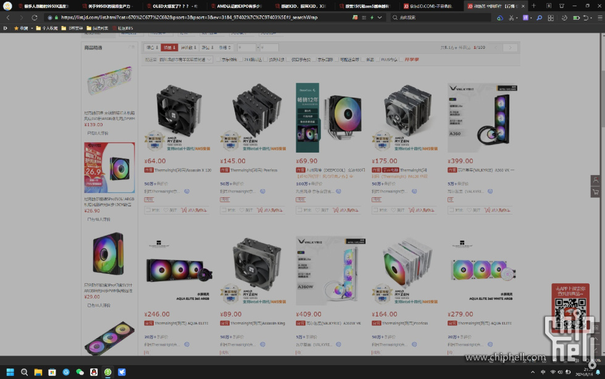Show hidden system tray icons chevron
The image size is (605, 379).
click(533, 372)
